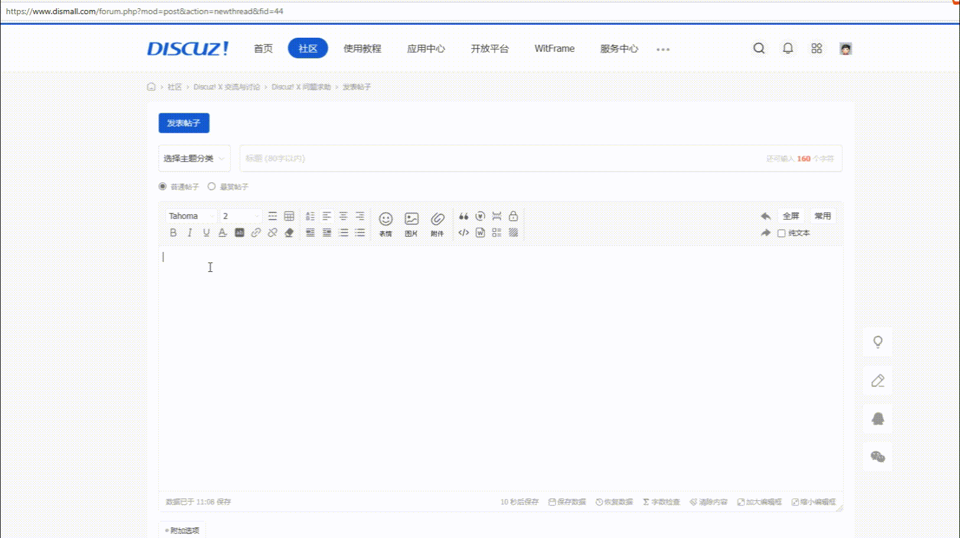The width and height of the screenshot is (960, 538).
Task: Open the 选择主题分类 dropdown
Action: tap(194, 159)
